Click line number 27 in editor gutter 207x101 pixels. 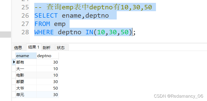click(25, 24)
